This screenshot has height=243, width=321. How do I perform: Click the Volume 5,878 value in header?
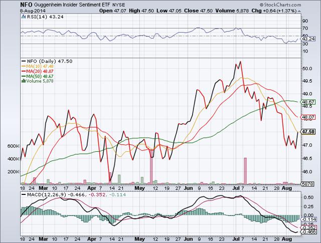pyautogui.click(x=232, y=11)
